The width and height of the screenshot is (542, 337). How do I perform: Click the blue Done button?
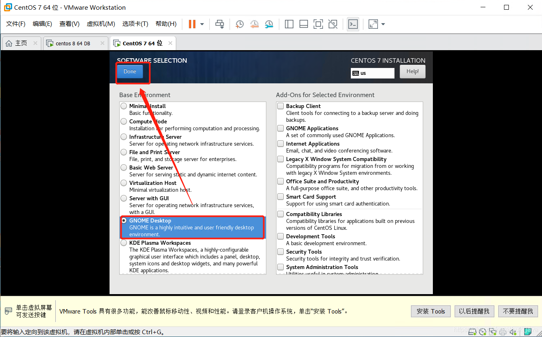130,71
